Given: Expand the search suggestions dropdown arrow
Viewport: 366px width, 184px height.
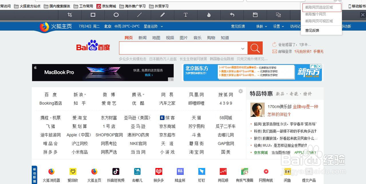Looking at the screenshot, I should (x=243, y=49).
